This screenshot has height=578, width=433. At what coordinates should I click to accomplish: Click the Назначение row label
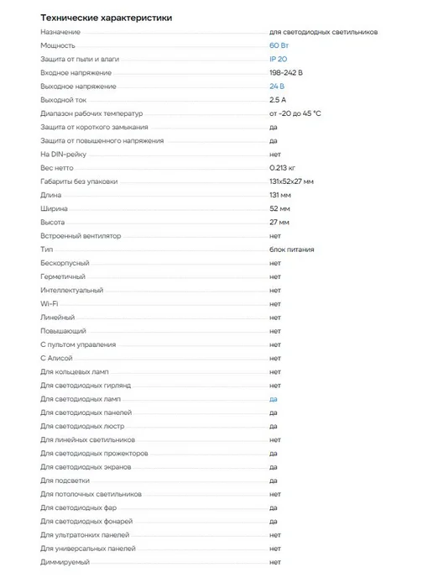[x=60, y=32]
